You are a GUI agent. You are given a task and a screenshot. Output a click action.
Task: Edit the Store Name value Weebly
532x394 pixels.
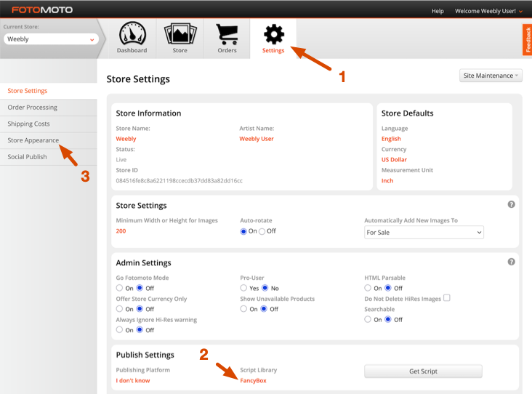tap(126, 139)
